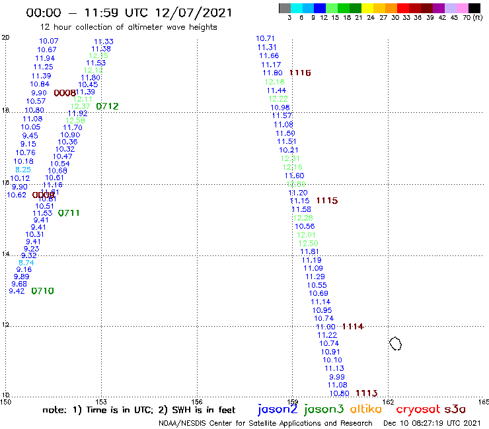Screen dimensions: 489x429
Task: Click the 'jason2' satellite legend label
Action: pyautogui.click(x=278, y=409)
